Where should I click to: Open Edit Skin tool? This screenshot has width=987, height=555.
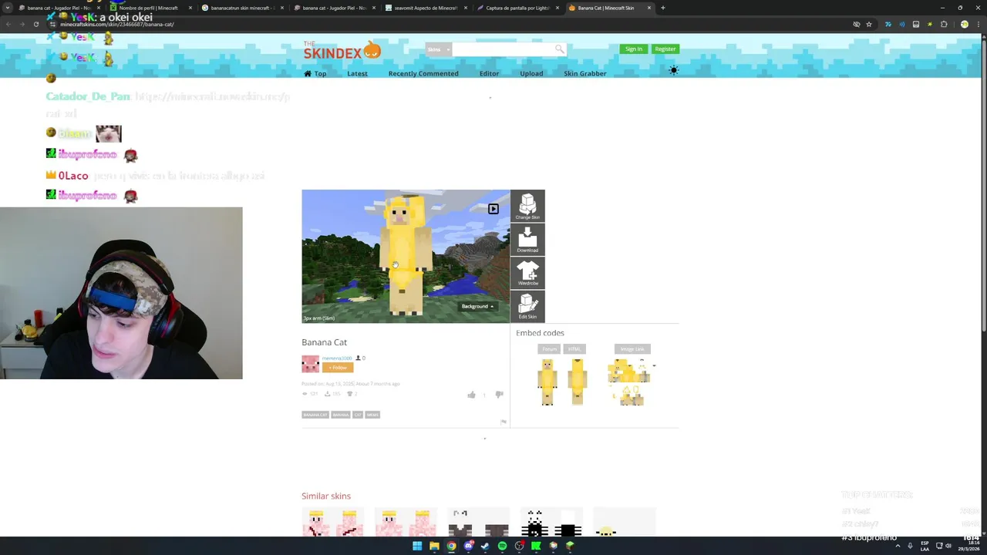coord(527,306)
